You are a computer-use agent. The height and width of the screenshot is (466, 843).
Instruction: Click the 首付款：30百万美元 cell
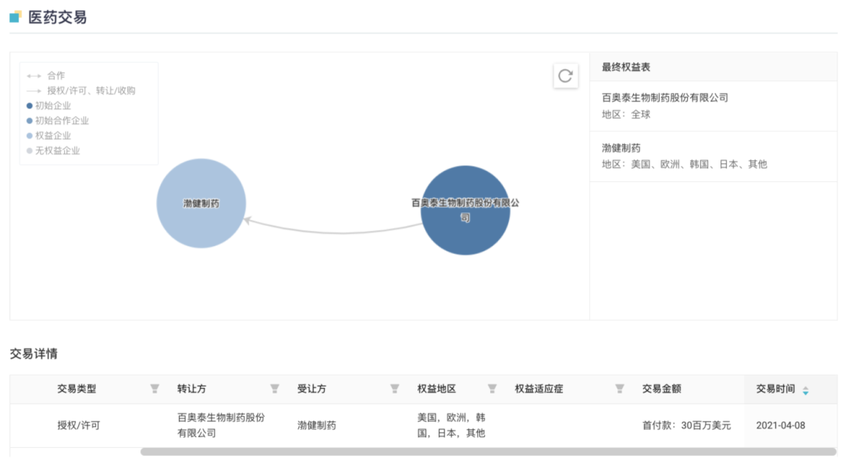pyautogui.click(x=687, y=425)
